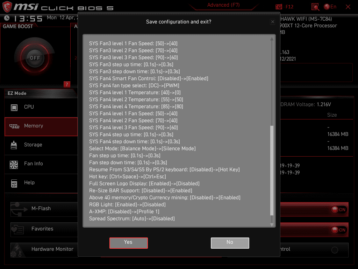Click the MSI dragon logo
This screenshot has height=269, width=358.
pos(7,7)
